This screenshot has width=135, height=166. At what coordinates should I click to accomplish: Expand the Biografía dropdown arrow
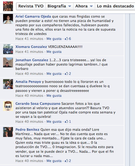click(x=70, y=6)
